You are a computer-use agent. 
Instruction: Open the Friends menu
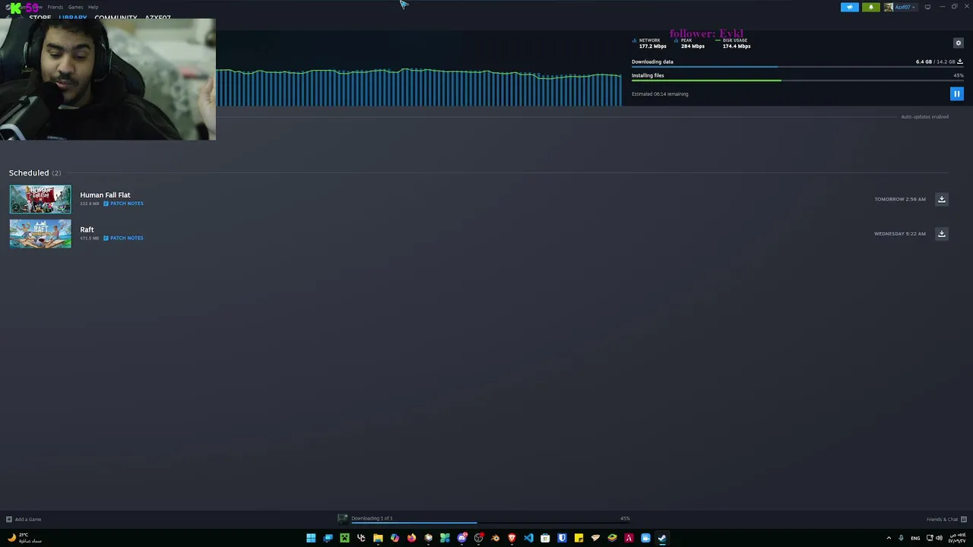(55, 7)
